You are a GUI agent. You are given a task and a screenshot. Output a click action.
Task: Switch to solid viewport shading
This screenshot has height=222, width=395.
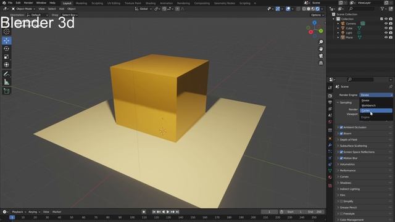click(x=309, y=9)
